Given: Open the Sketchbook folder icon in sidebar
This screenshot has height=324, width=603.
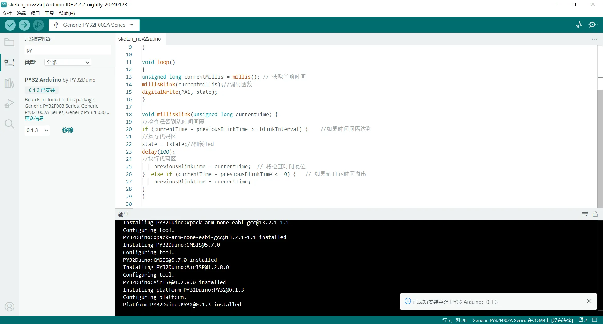Looking at the screenshot, I should tap(9, 42).
